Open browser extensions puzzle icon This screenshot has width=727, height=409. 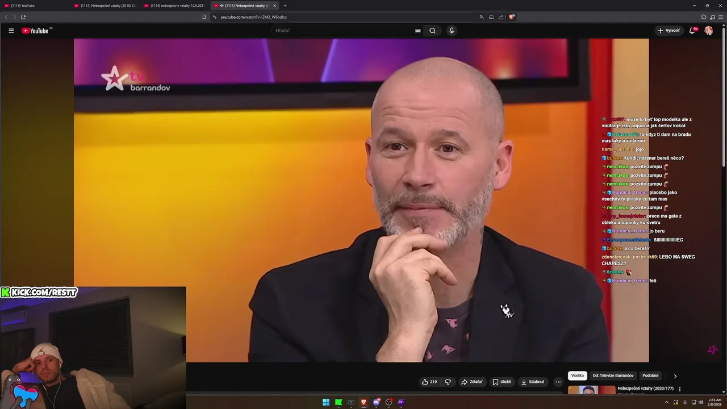coord(704,17)
